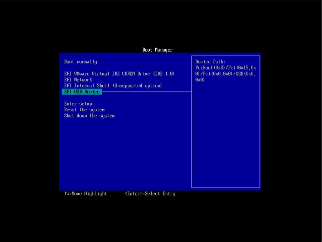This screenshot has width=322, height=242.
Task: Click the (IDE 1:0) label text
Action: (x=164, y=74)
